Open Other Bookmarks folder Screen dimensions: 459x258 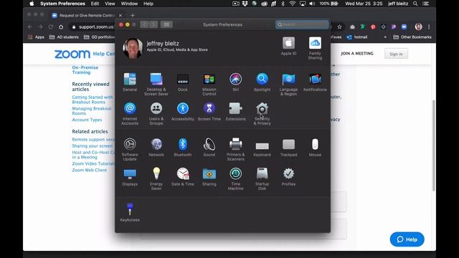(x=412, y=37)
